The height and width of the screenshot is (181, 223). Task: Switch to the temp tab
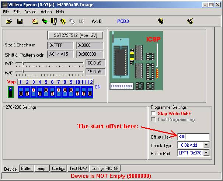click(x=42, y=168)
